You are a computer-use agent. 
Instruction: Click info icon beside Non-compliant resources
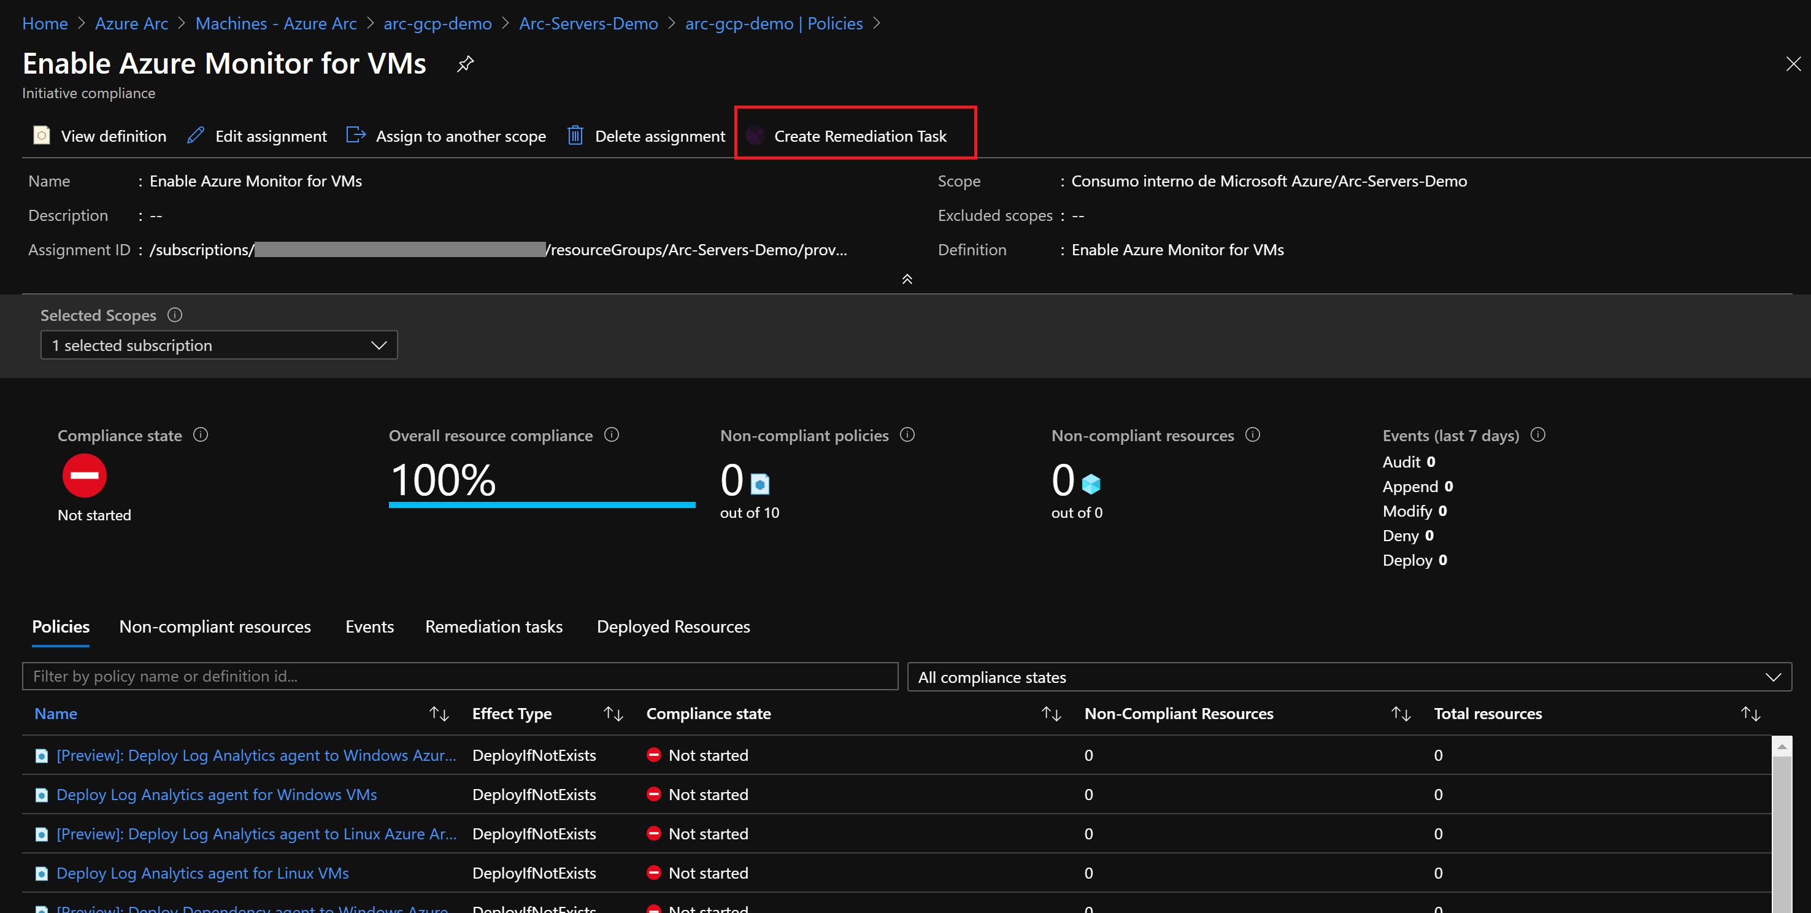(x=1253, y=434)
